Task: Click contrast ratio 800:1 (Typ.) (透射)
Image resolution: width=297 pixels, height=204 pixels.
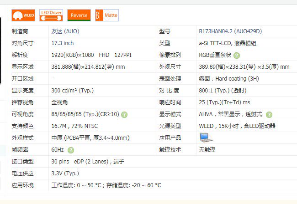Action: 223,91
